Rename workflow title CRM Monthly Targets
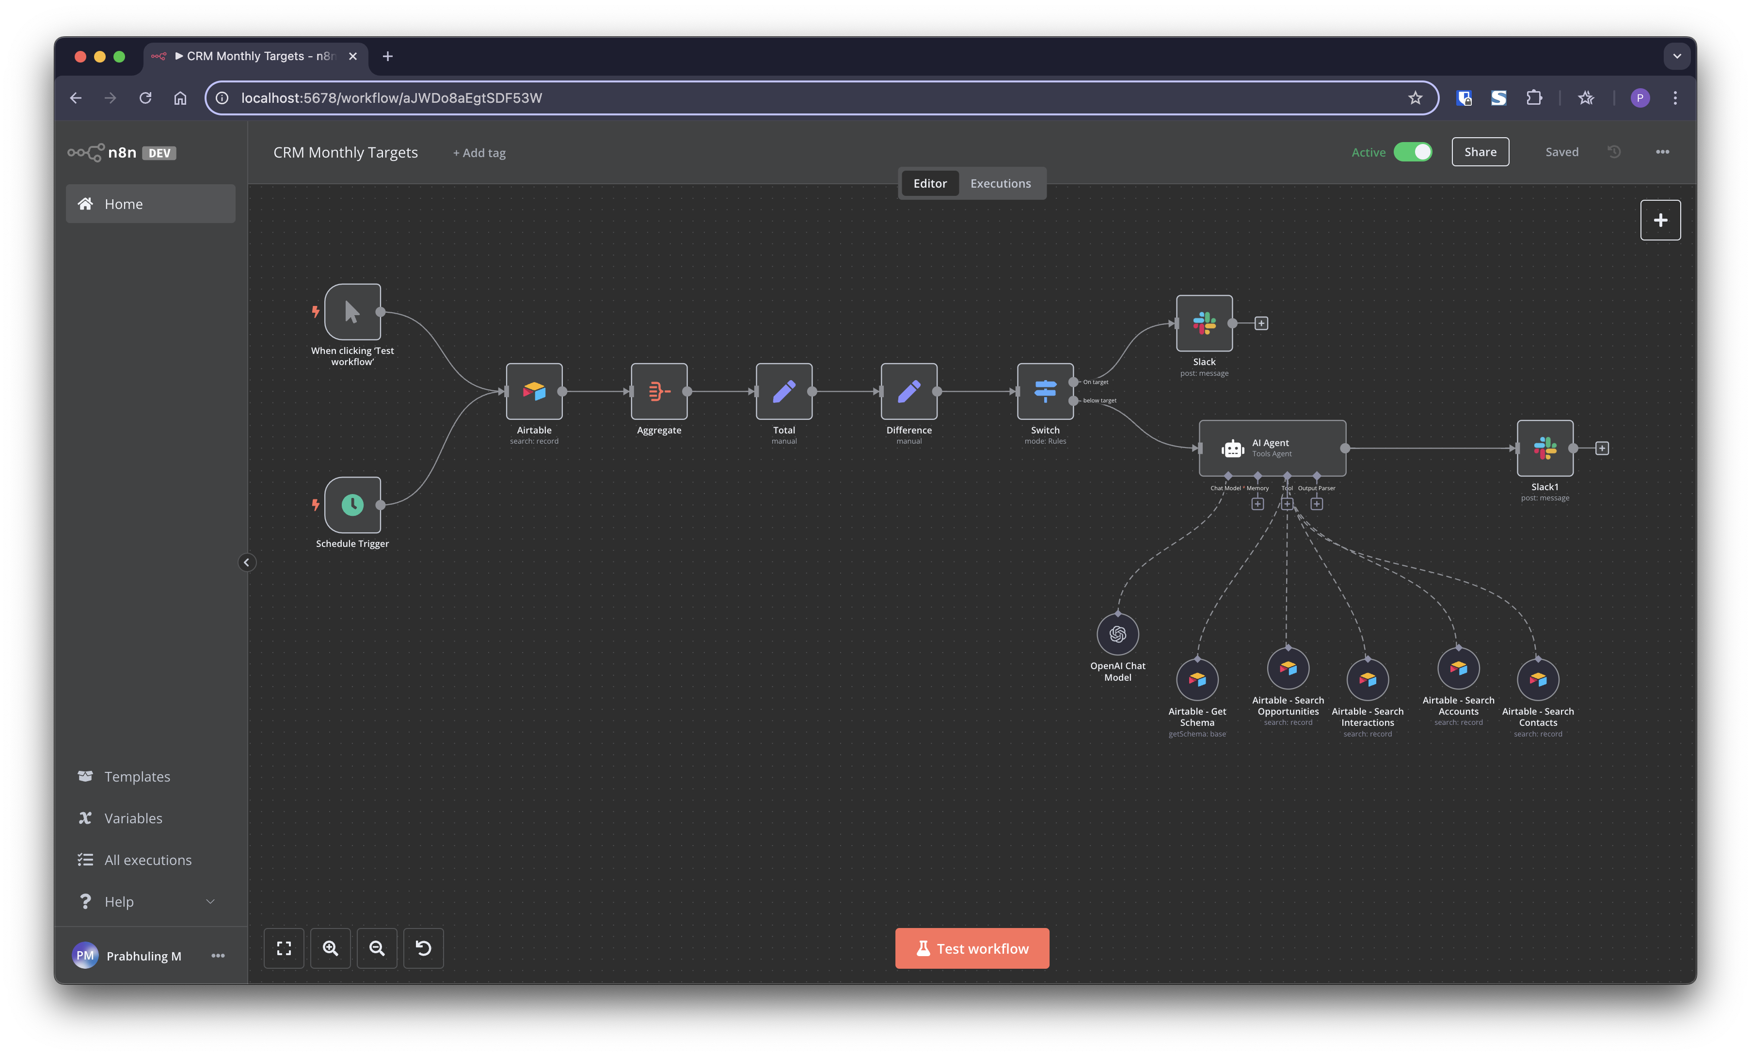Viewport: 1751px width, 1056px height. (345, 153)
